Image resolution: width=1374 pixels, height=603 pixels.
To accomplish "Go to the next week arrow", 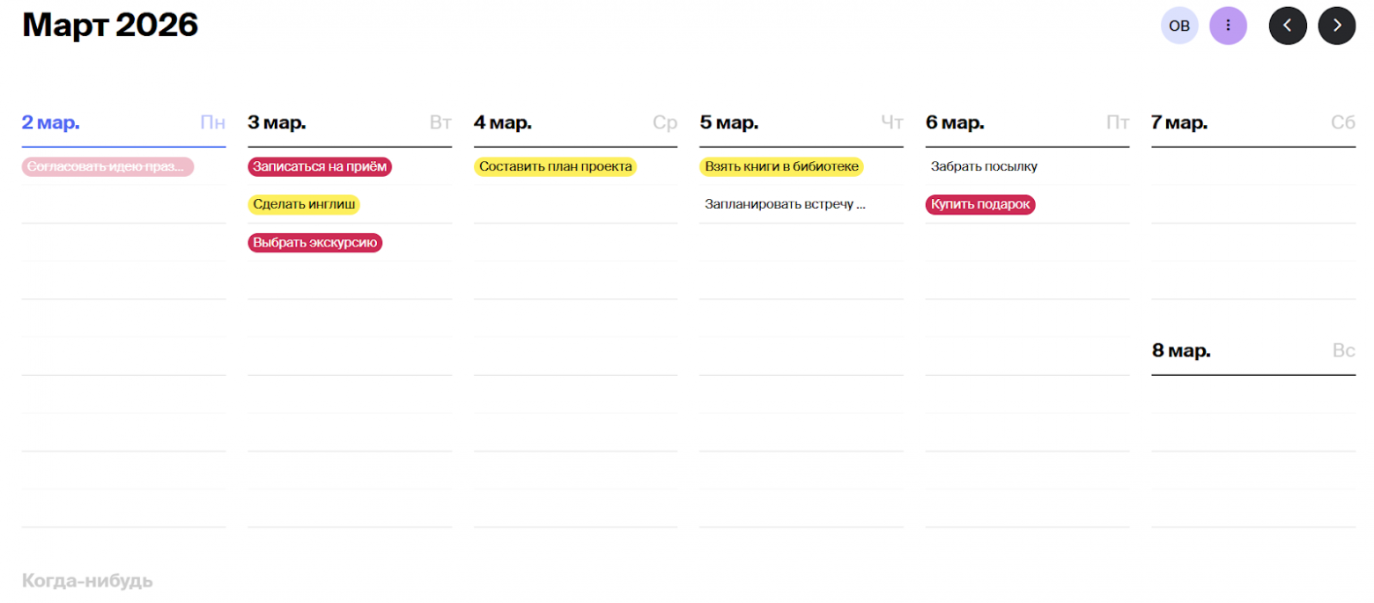I will tap(1336, 26).
